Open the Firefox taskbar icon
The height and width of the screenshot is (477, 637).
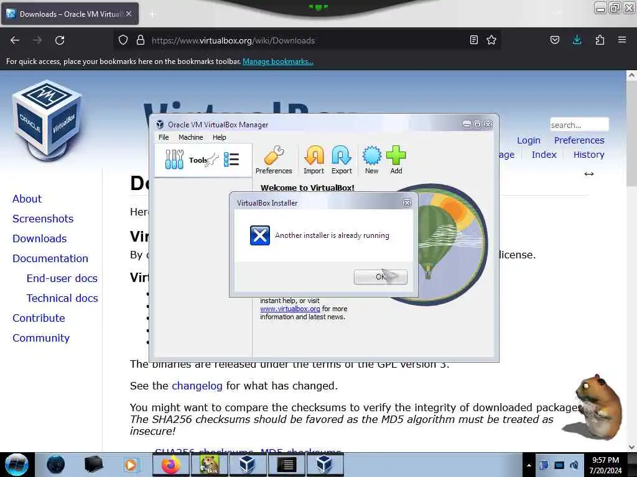tap(170, 465)
